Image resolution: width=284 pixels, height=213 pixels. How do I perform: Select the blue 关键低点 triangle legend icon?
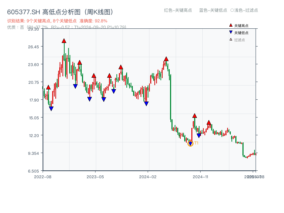pyautogui.click(x=231, y=32)
